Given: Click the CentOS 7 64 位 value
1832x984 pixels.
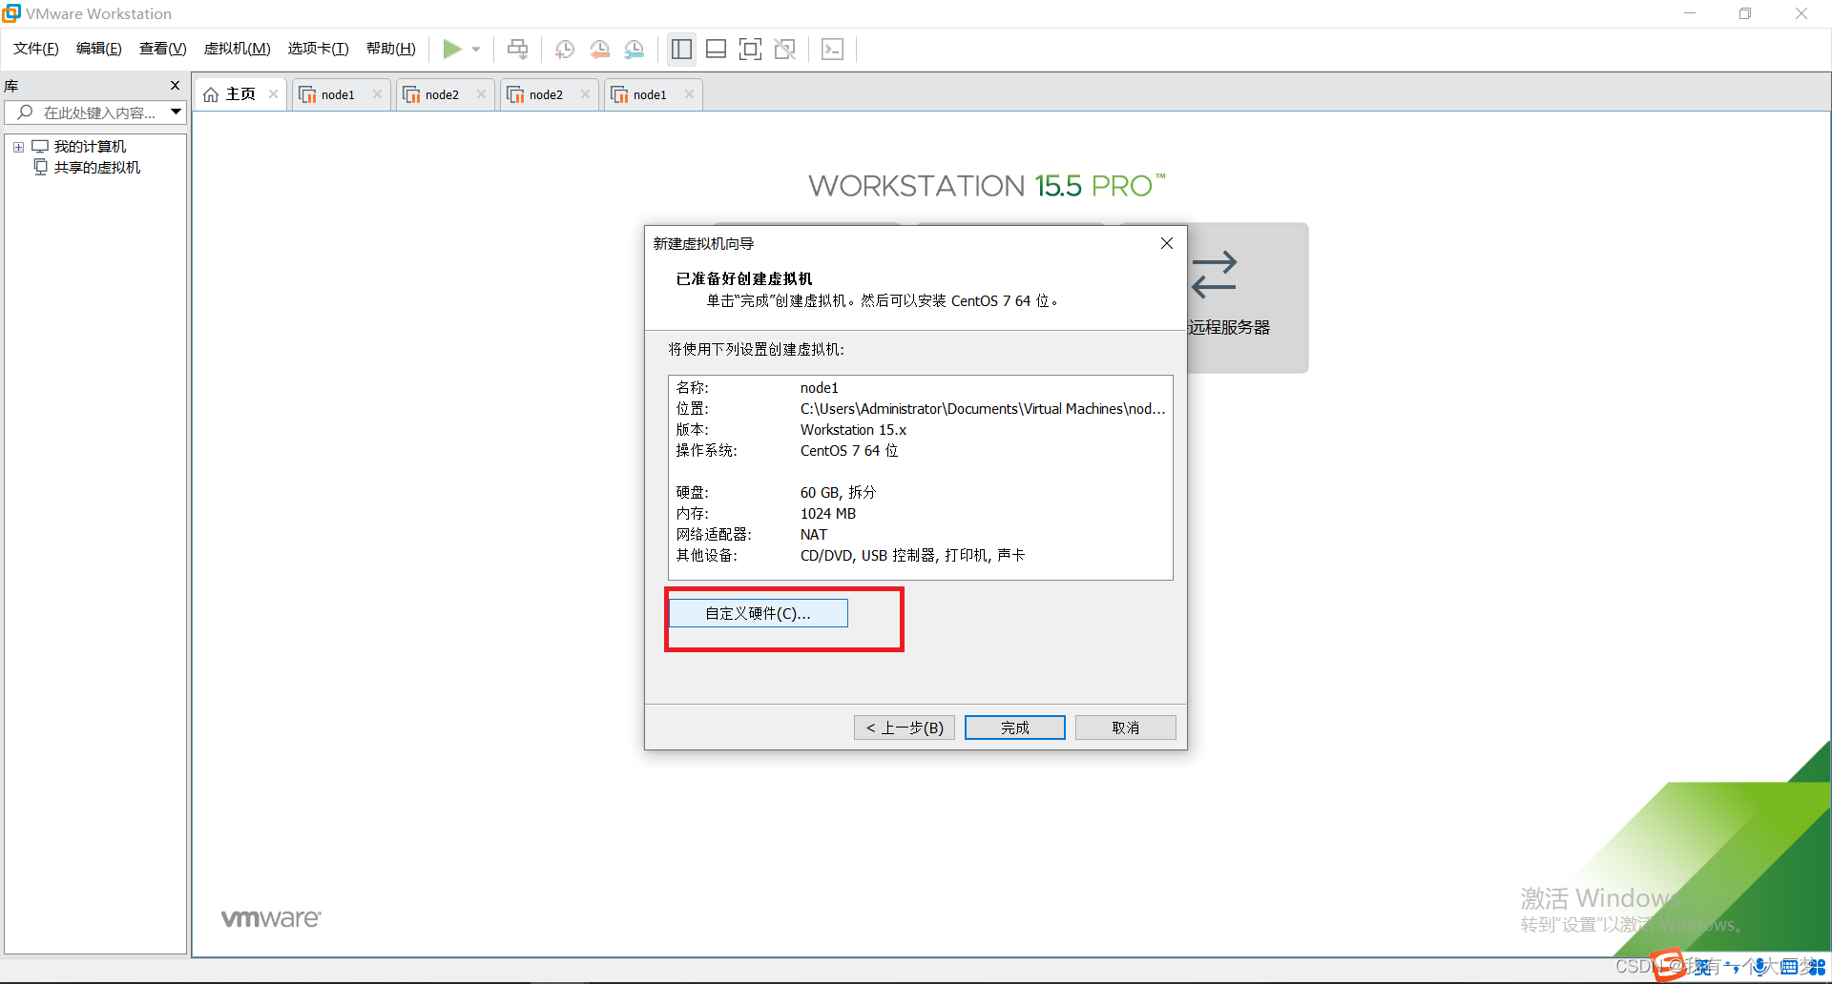Looking at the screenshot, I should 849,451.
